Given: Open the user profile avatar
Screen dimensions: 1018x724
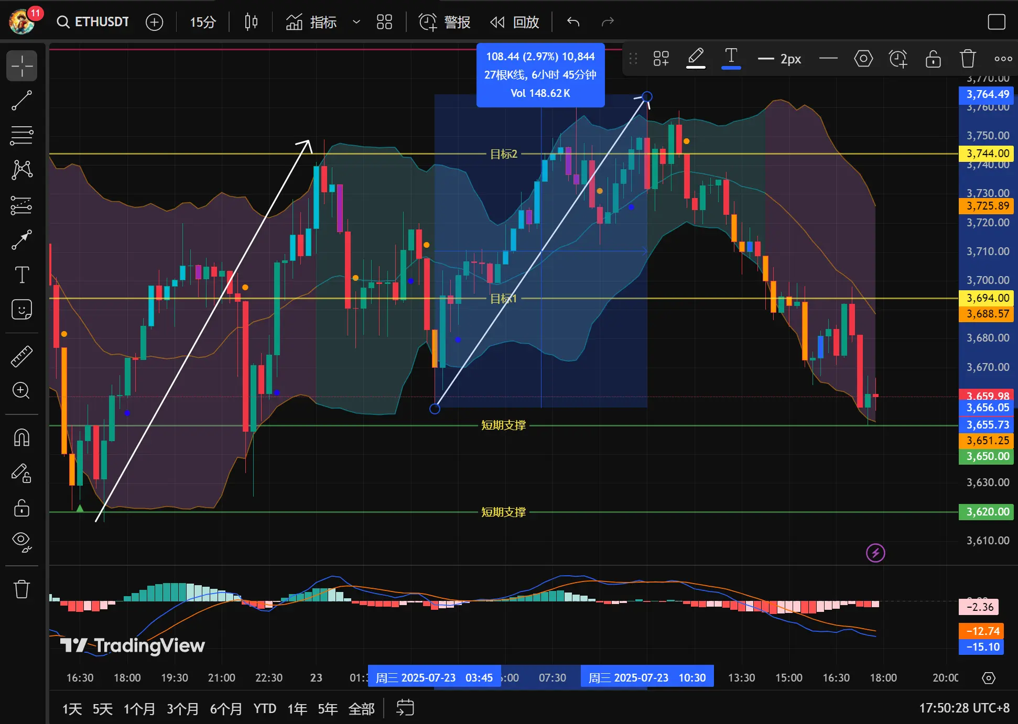Looking at the screenshot, I should pos(22,22).
